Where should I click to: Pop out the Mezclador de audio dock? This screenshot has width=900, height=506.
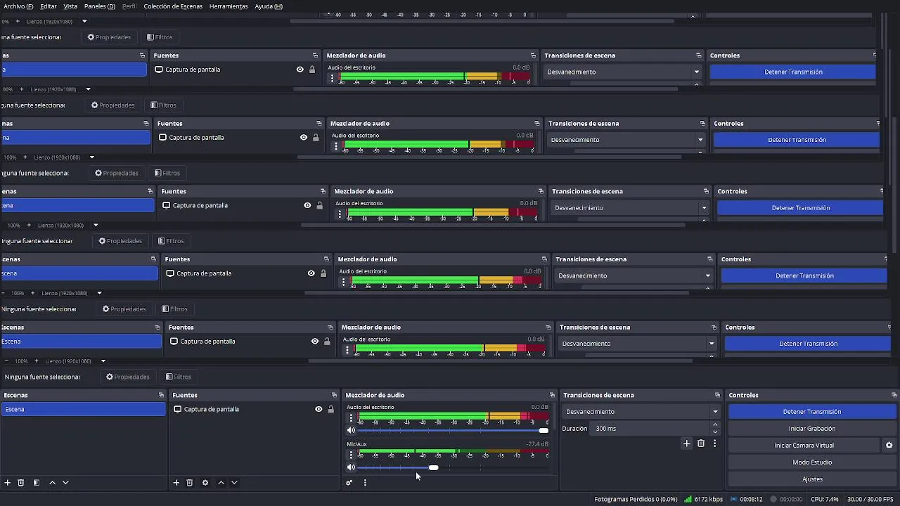point(552,395)
